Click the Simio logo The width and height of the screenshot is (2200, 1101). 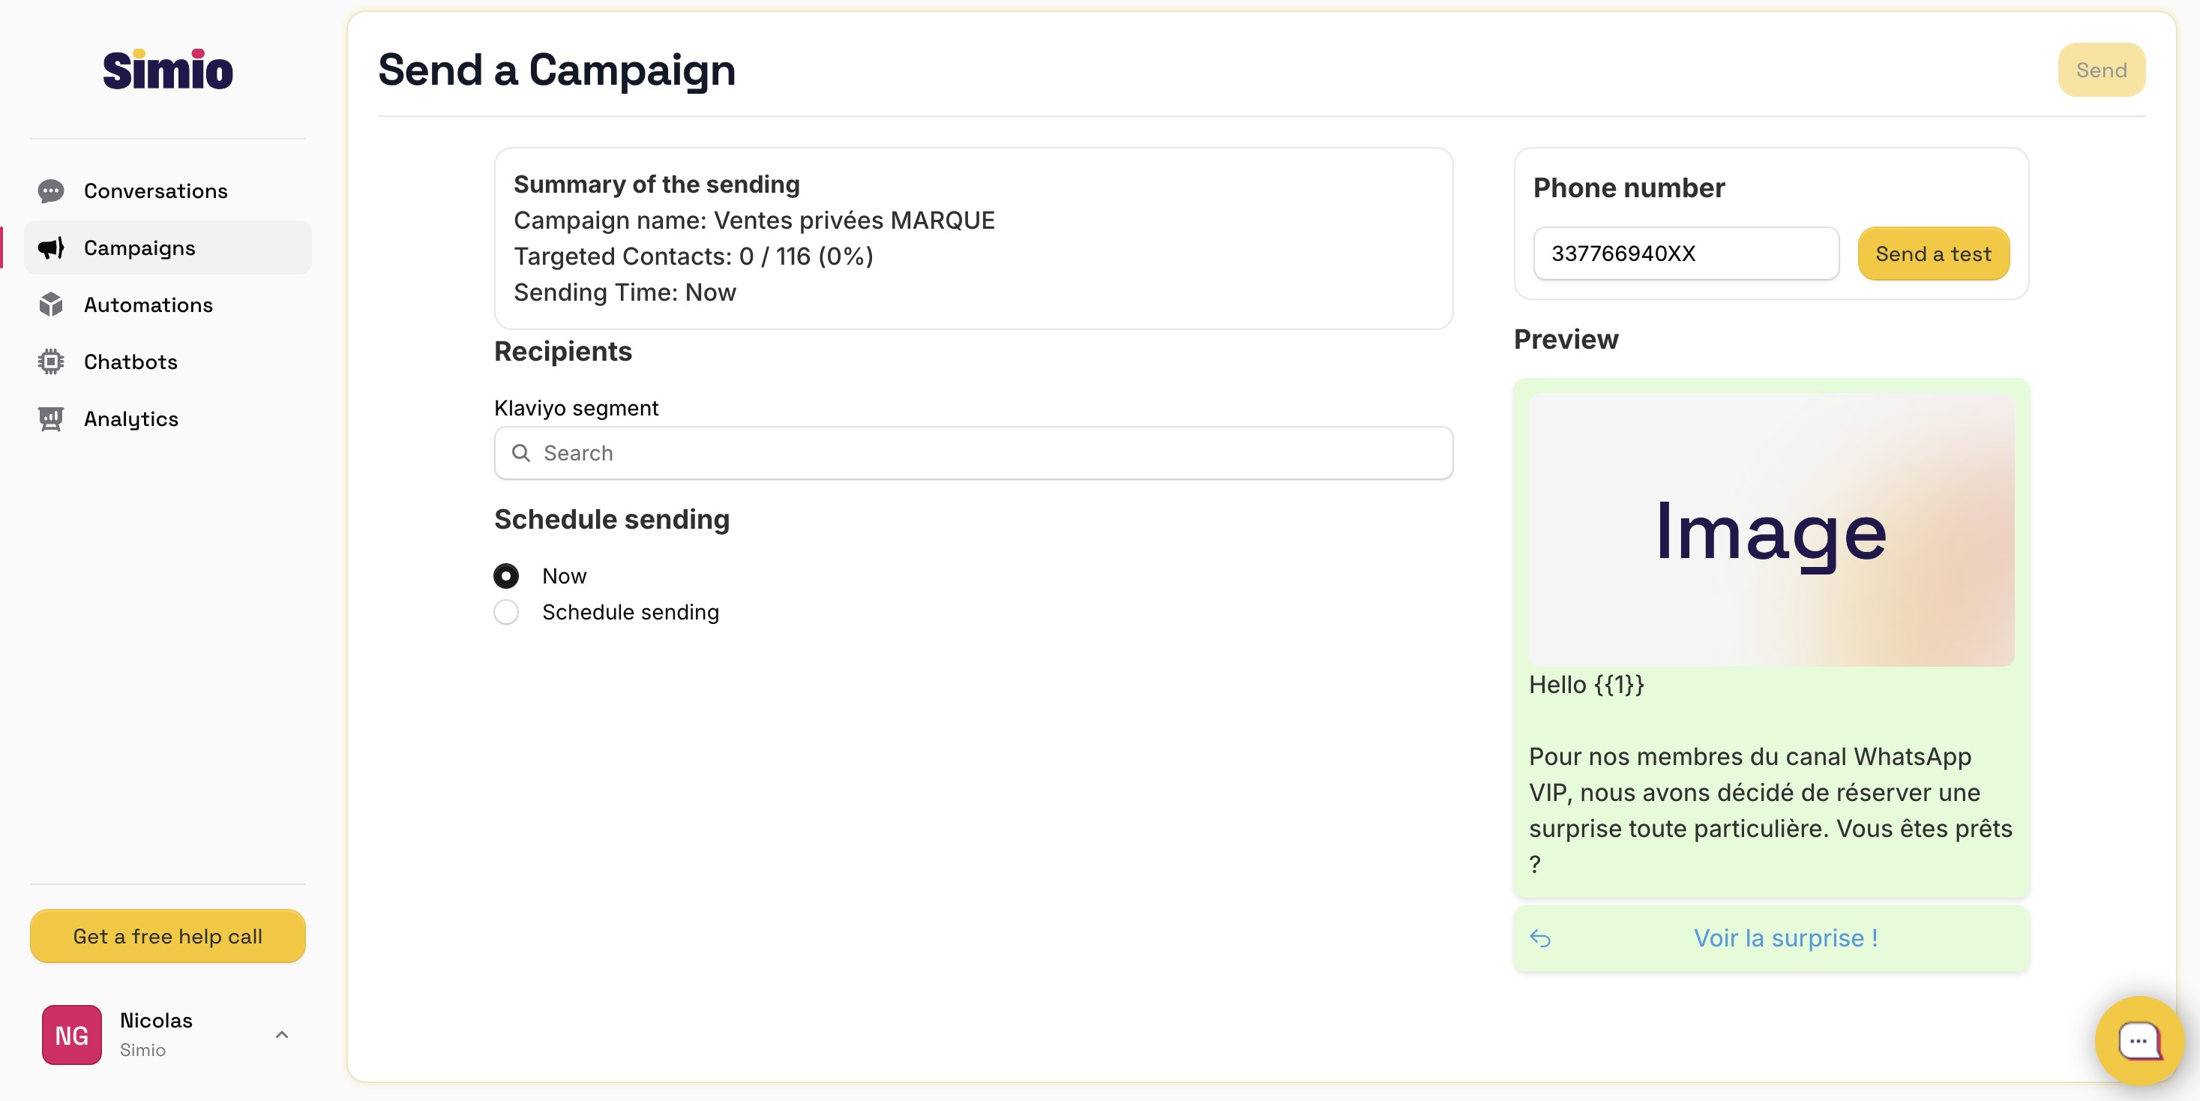click(x=167, y=70)
